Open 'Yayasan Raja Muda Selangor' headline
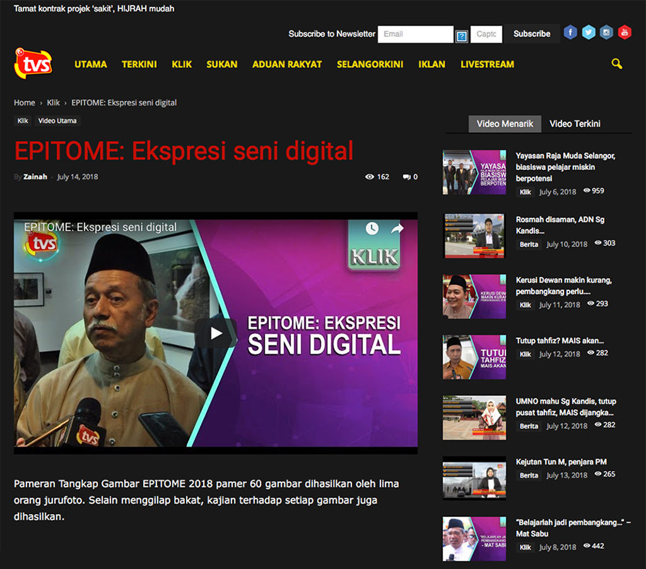Image resolution: width=646 pixels, height=569 pixels. pyautogui.click(x=565, y=167)
